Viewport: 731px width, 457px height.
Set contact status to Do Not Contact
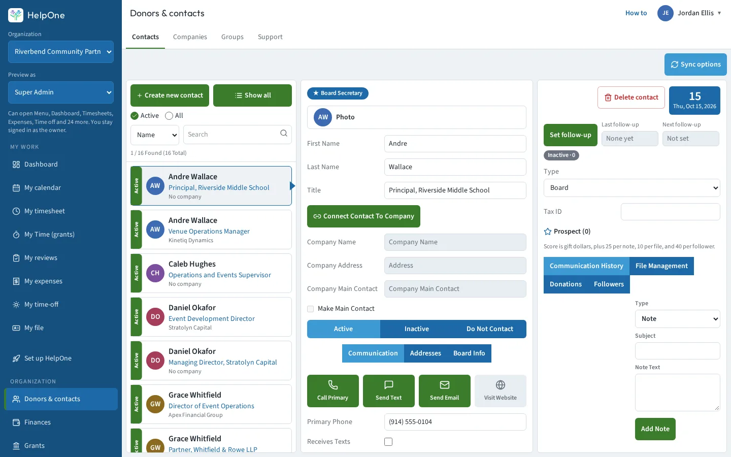[490, 329]
